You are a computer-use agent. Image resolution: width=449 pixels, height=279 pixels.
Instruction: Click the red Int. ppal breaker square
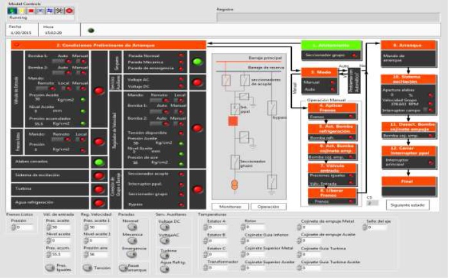pyautogui.click(x=233, y=120)
